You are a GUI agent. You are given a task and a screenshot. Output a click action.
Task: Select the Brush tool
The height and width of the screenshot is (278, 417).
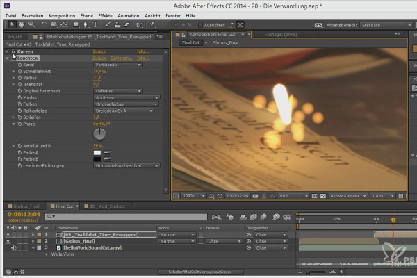[x=108, y=25]
